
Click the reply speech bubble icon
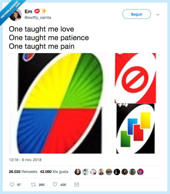[x=12, y=185]
